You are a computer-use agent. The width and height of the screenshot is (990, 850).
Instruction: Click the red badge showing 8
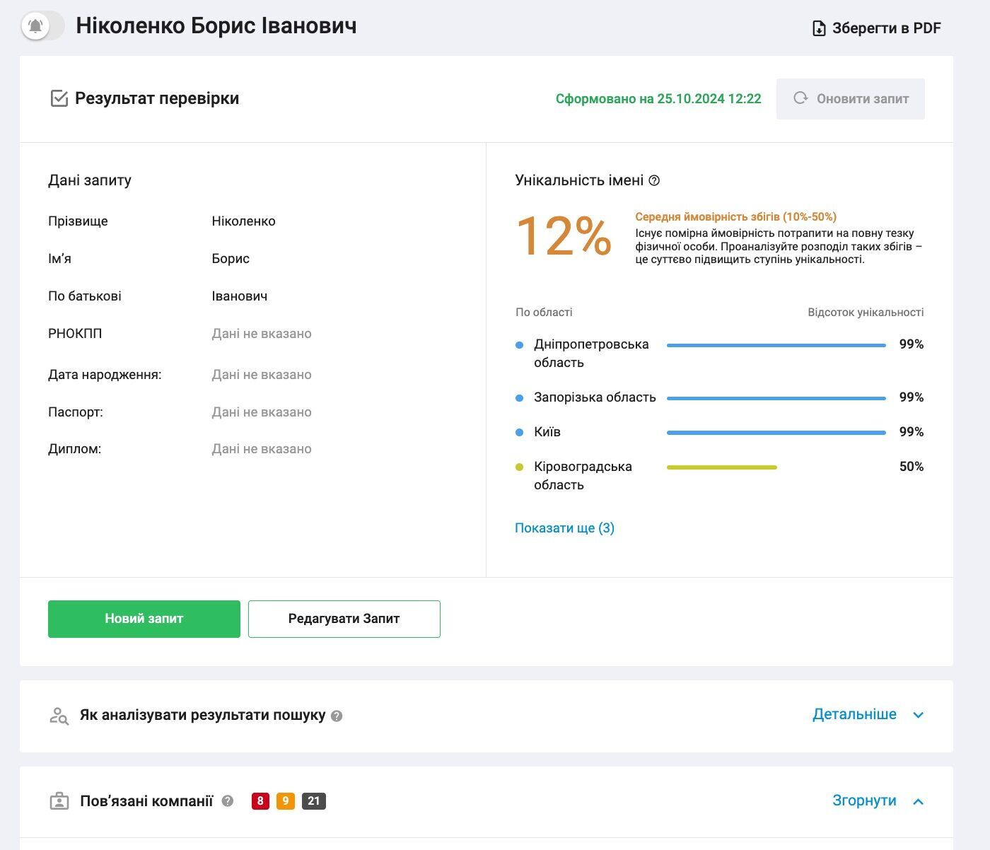pos(260,801)
